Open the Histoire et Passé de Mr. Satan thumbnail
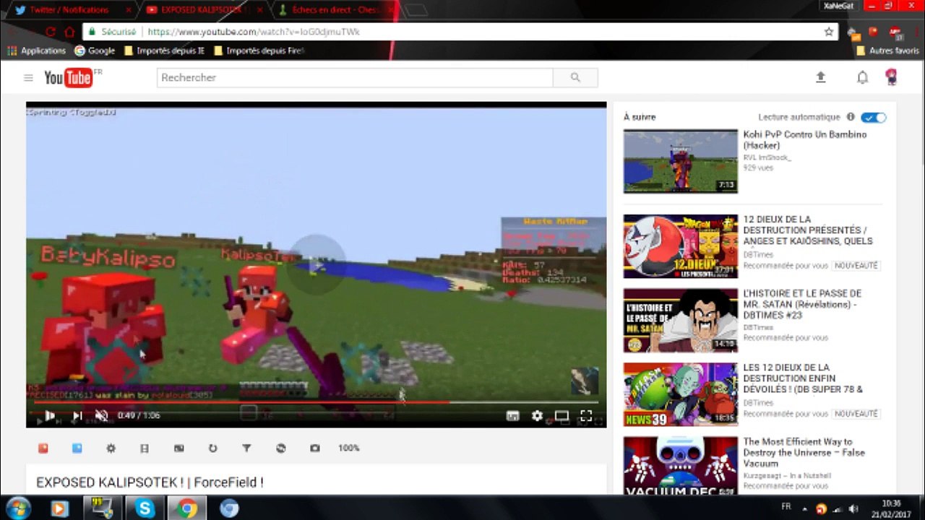The image size is (925, 520). click(681, 321)
